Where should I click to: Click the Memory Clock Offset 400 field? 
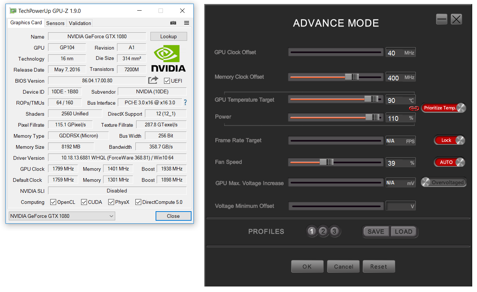point(400,77)
